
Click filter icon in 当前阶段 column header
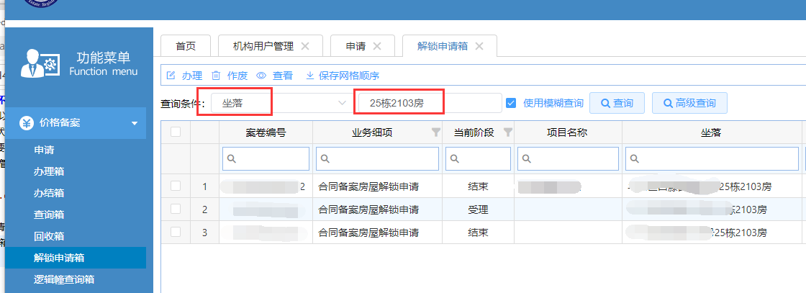tap(507, 132)
